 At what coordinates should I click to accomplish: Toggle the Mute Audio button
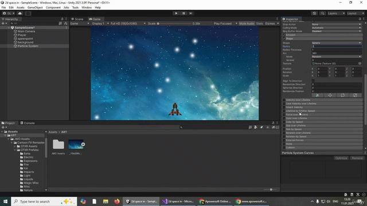click(247, 23)
